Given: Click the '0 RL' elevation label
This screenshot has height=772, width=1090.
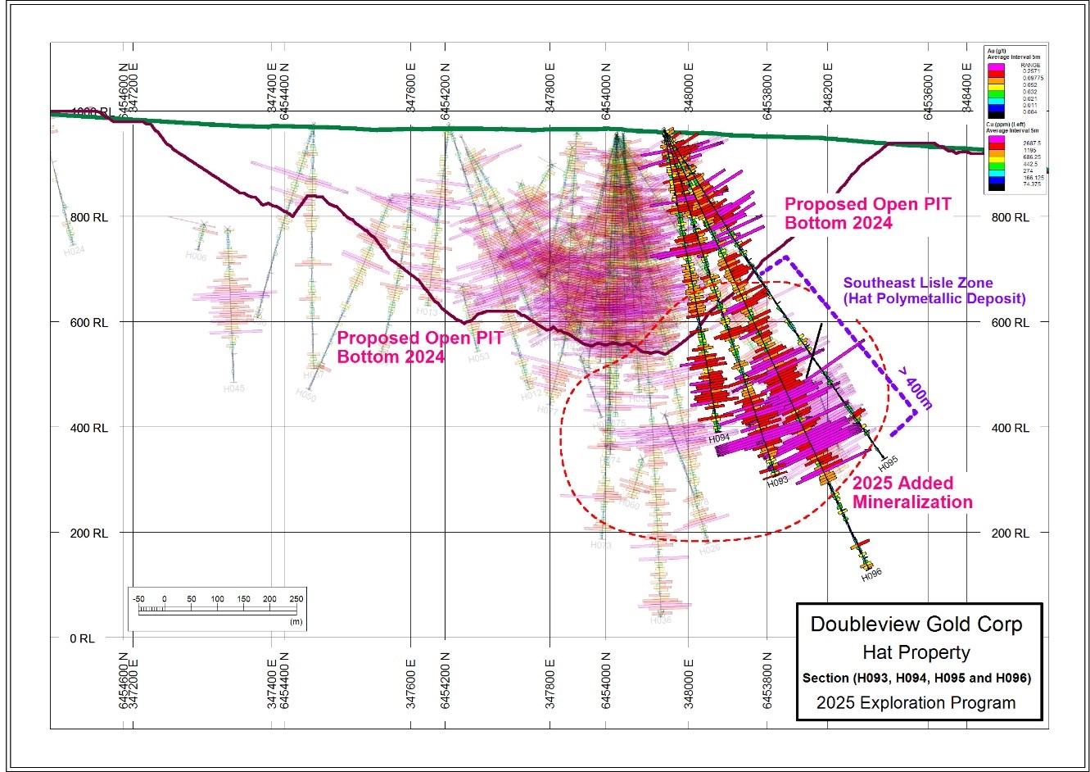Looking at the screenshot, I should pos(82,638).
